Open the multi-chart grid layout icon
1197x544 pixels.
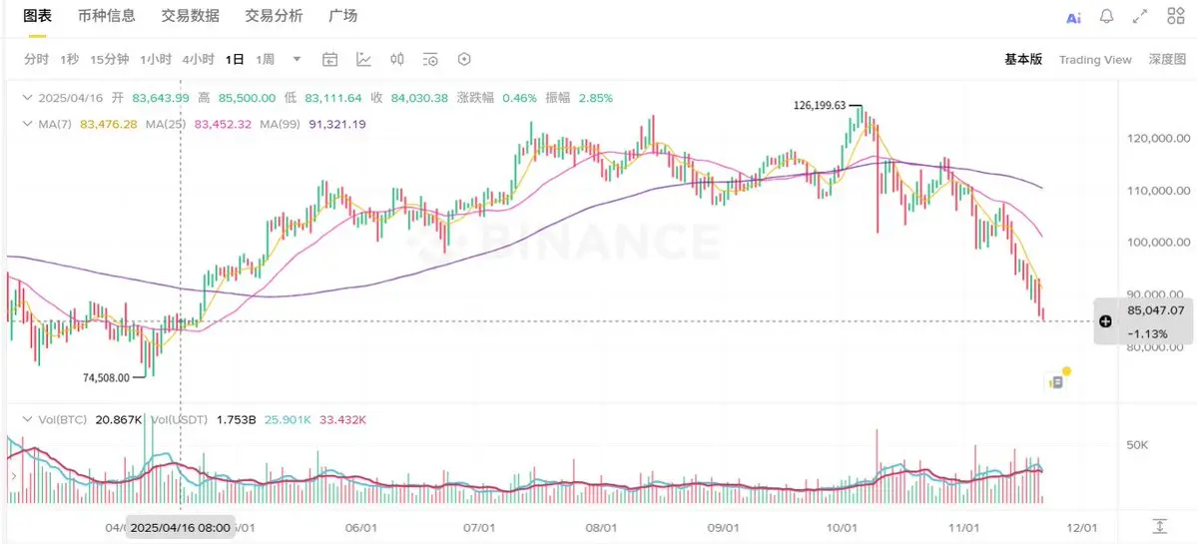pyautogui.click(x=1176, y=16)
